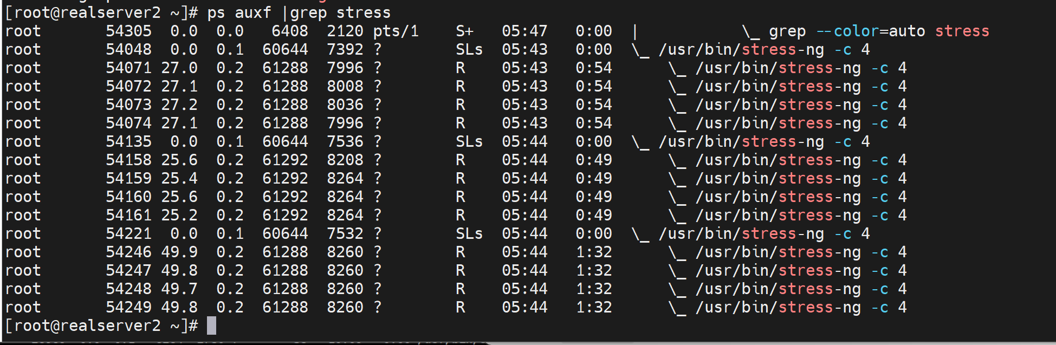Click the 'S+' status of the grep process
Screen dimensions: 1056x345
[x=464, y=31]
